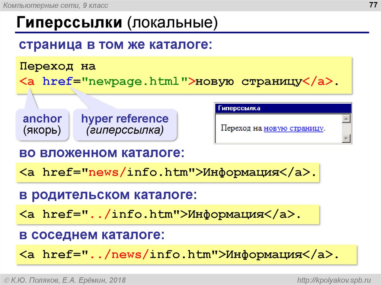Click the scroll down arrow in the Гиперссылка window
This screenshot has width=381, height=285.
346,139
